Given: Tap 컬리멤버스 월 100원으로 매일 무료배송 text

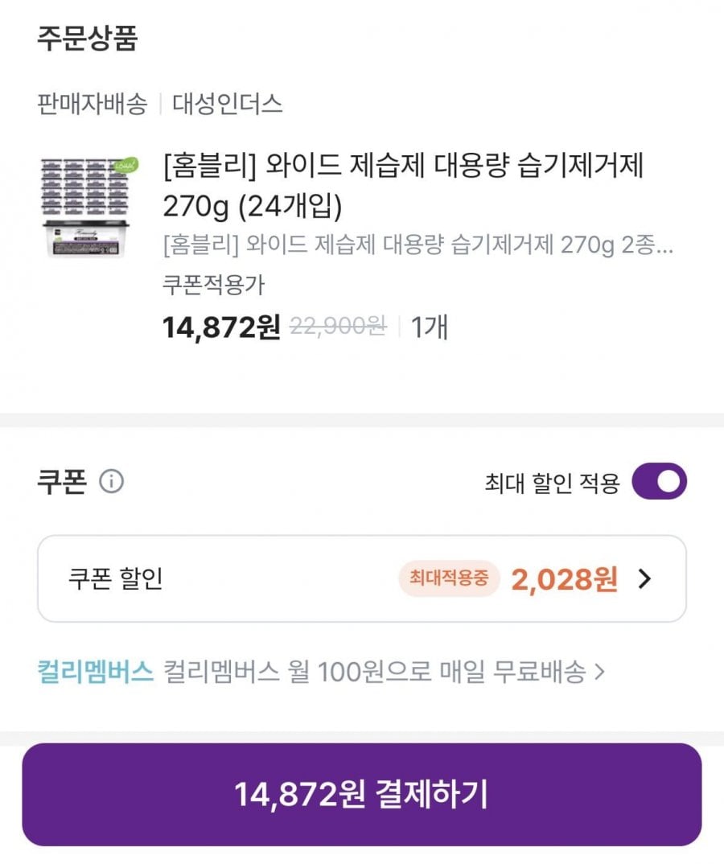Looking at the screenshot, I should click(375, 672).
